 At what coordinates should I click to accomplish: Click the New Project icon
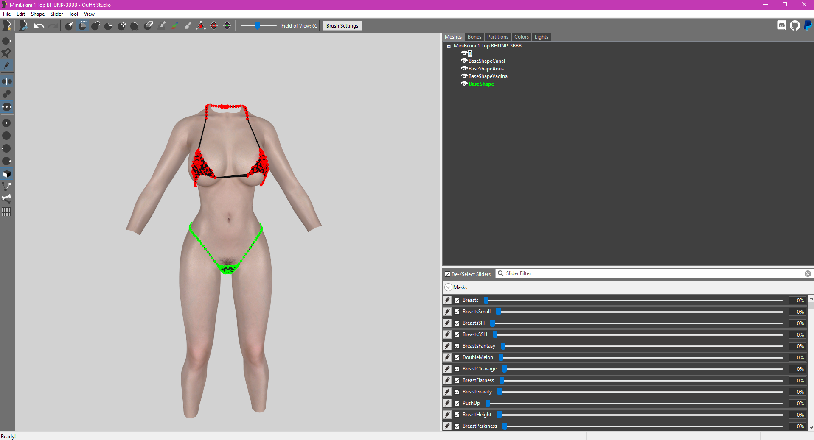pos(7,26)
